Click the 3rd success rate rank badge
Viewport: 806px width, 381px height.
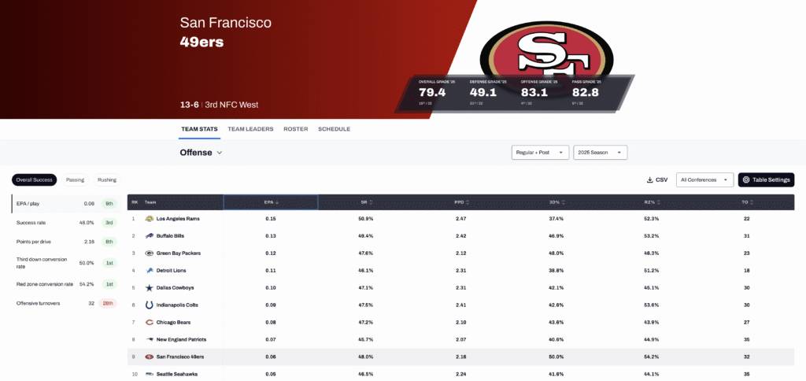coord(109,223)
